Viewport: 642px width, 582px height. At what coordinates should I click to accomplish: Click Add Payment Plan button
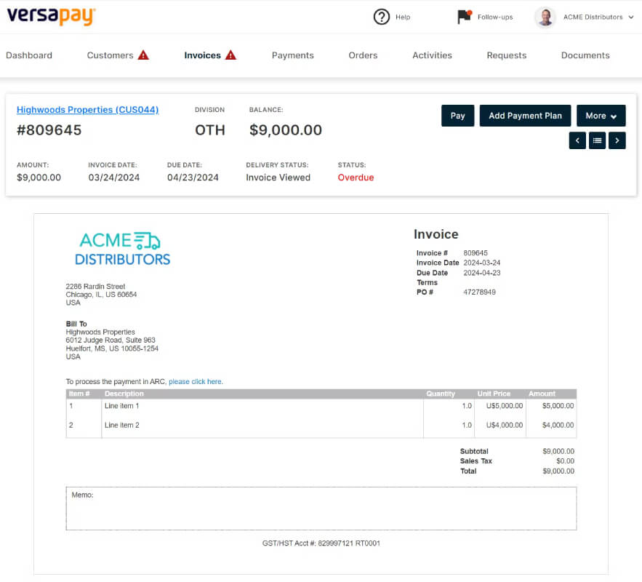click(526, 116)
